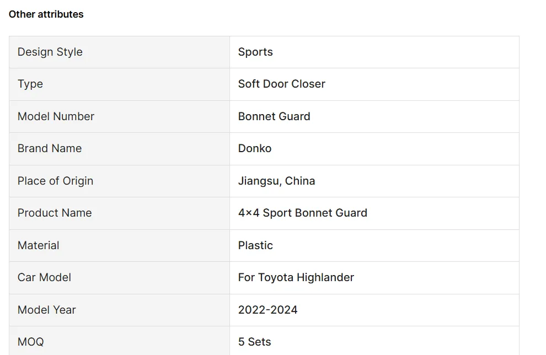Click the 'Model Number' label
This screenshot has height=355, width=546.
coord(56,116)
